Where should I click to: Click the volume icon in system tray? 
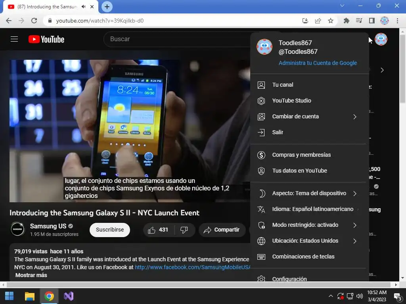point(359,296)
